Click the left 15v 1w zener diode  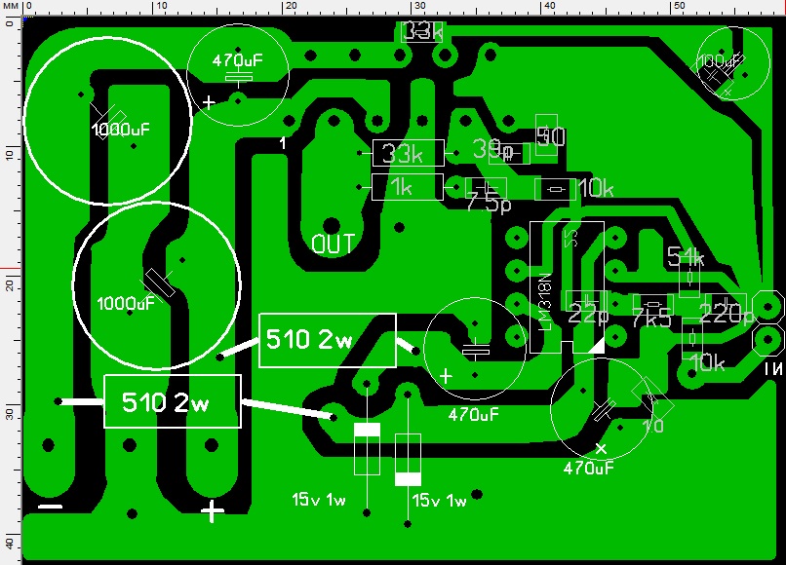pos(367,449)
